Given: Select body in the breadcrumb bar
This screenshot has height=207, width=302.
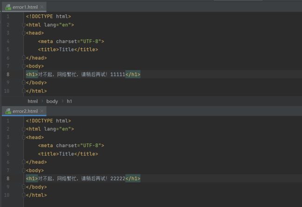Looking at the screenshot, I should coord(52,101).
